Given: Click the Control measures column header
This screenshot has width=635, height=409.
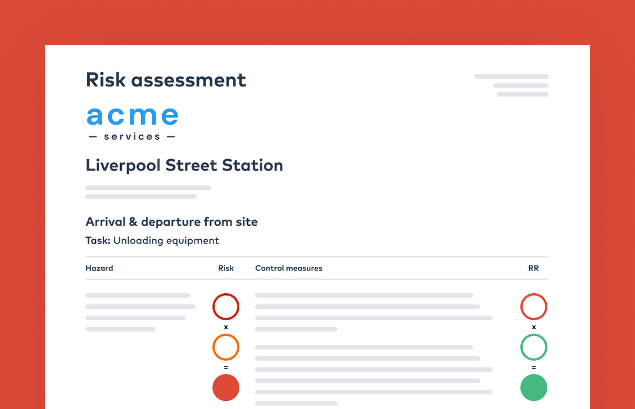Looking at the screenshot, I should click(x=289, y=268).
